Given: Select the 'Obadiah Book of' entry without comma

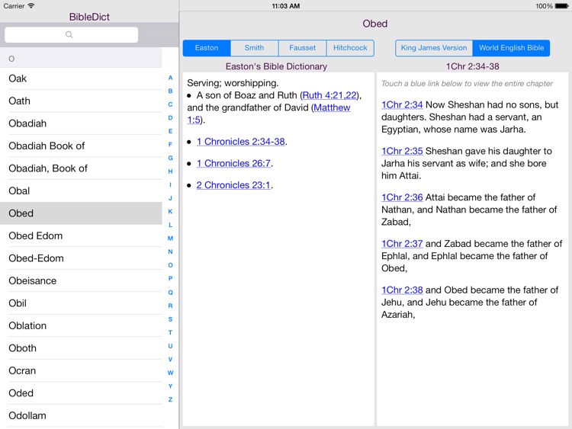Looking at the screenshot, I should click(81, 146).
